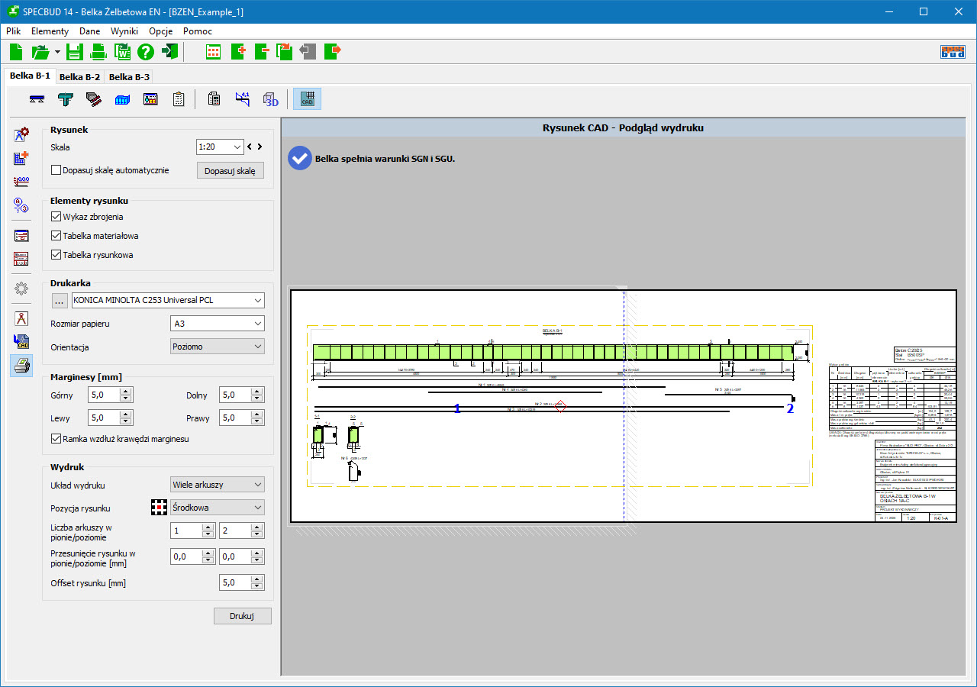
Task: Click the beam T cross-section icon
Action: (x=66, y=99)
